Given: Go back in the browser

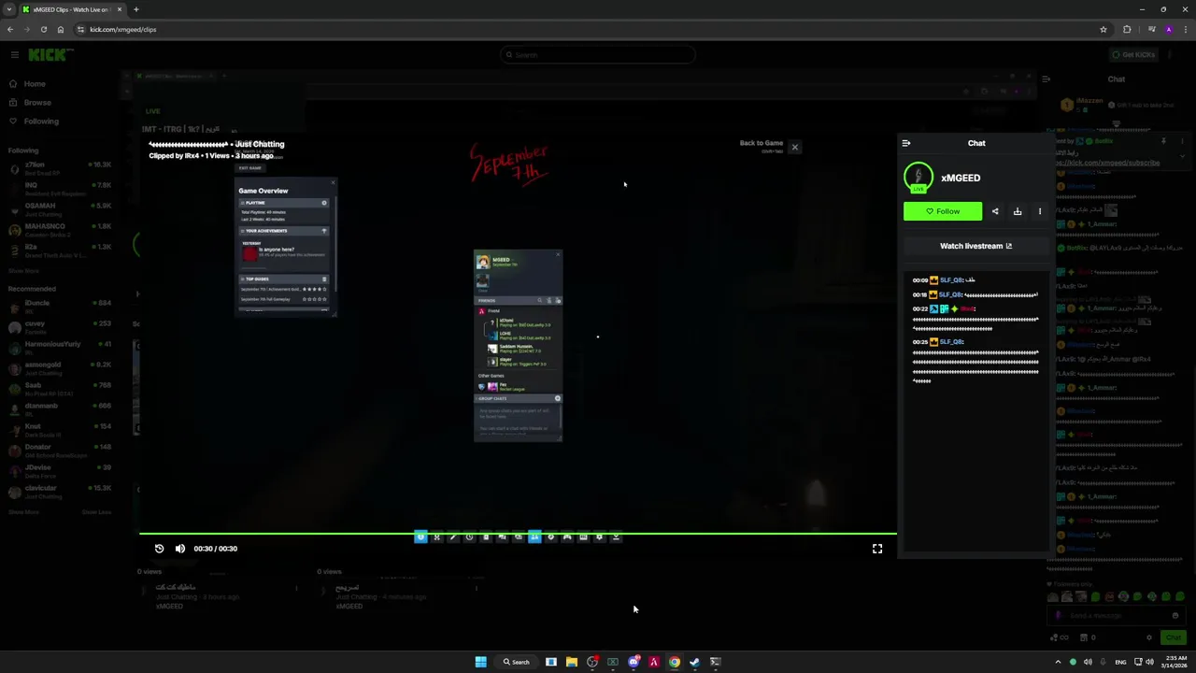Looking at the screenshot, I should [9, 29].
